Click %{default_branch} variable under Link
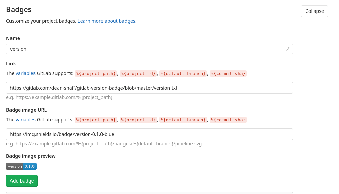Image resolution: width=339 pixels, height=194 pixels. pos(183,73)
